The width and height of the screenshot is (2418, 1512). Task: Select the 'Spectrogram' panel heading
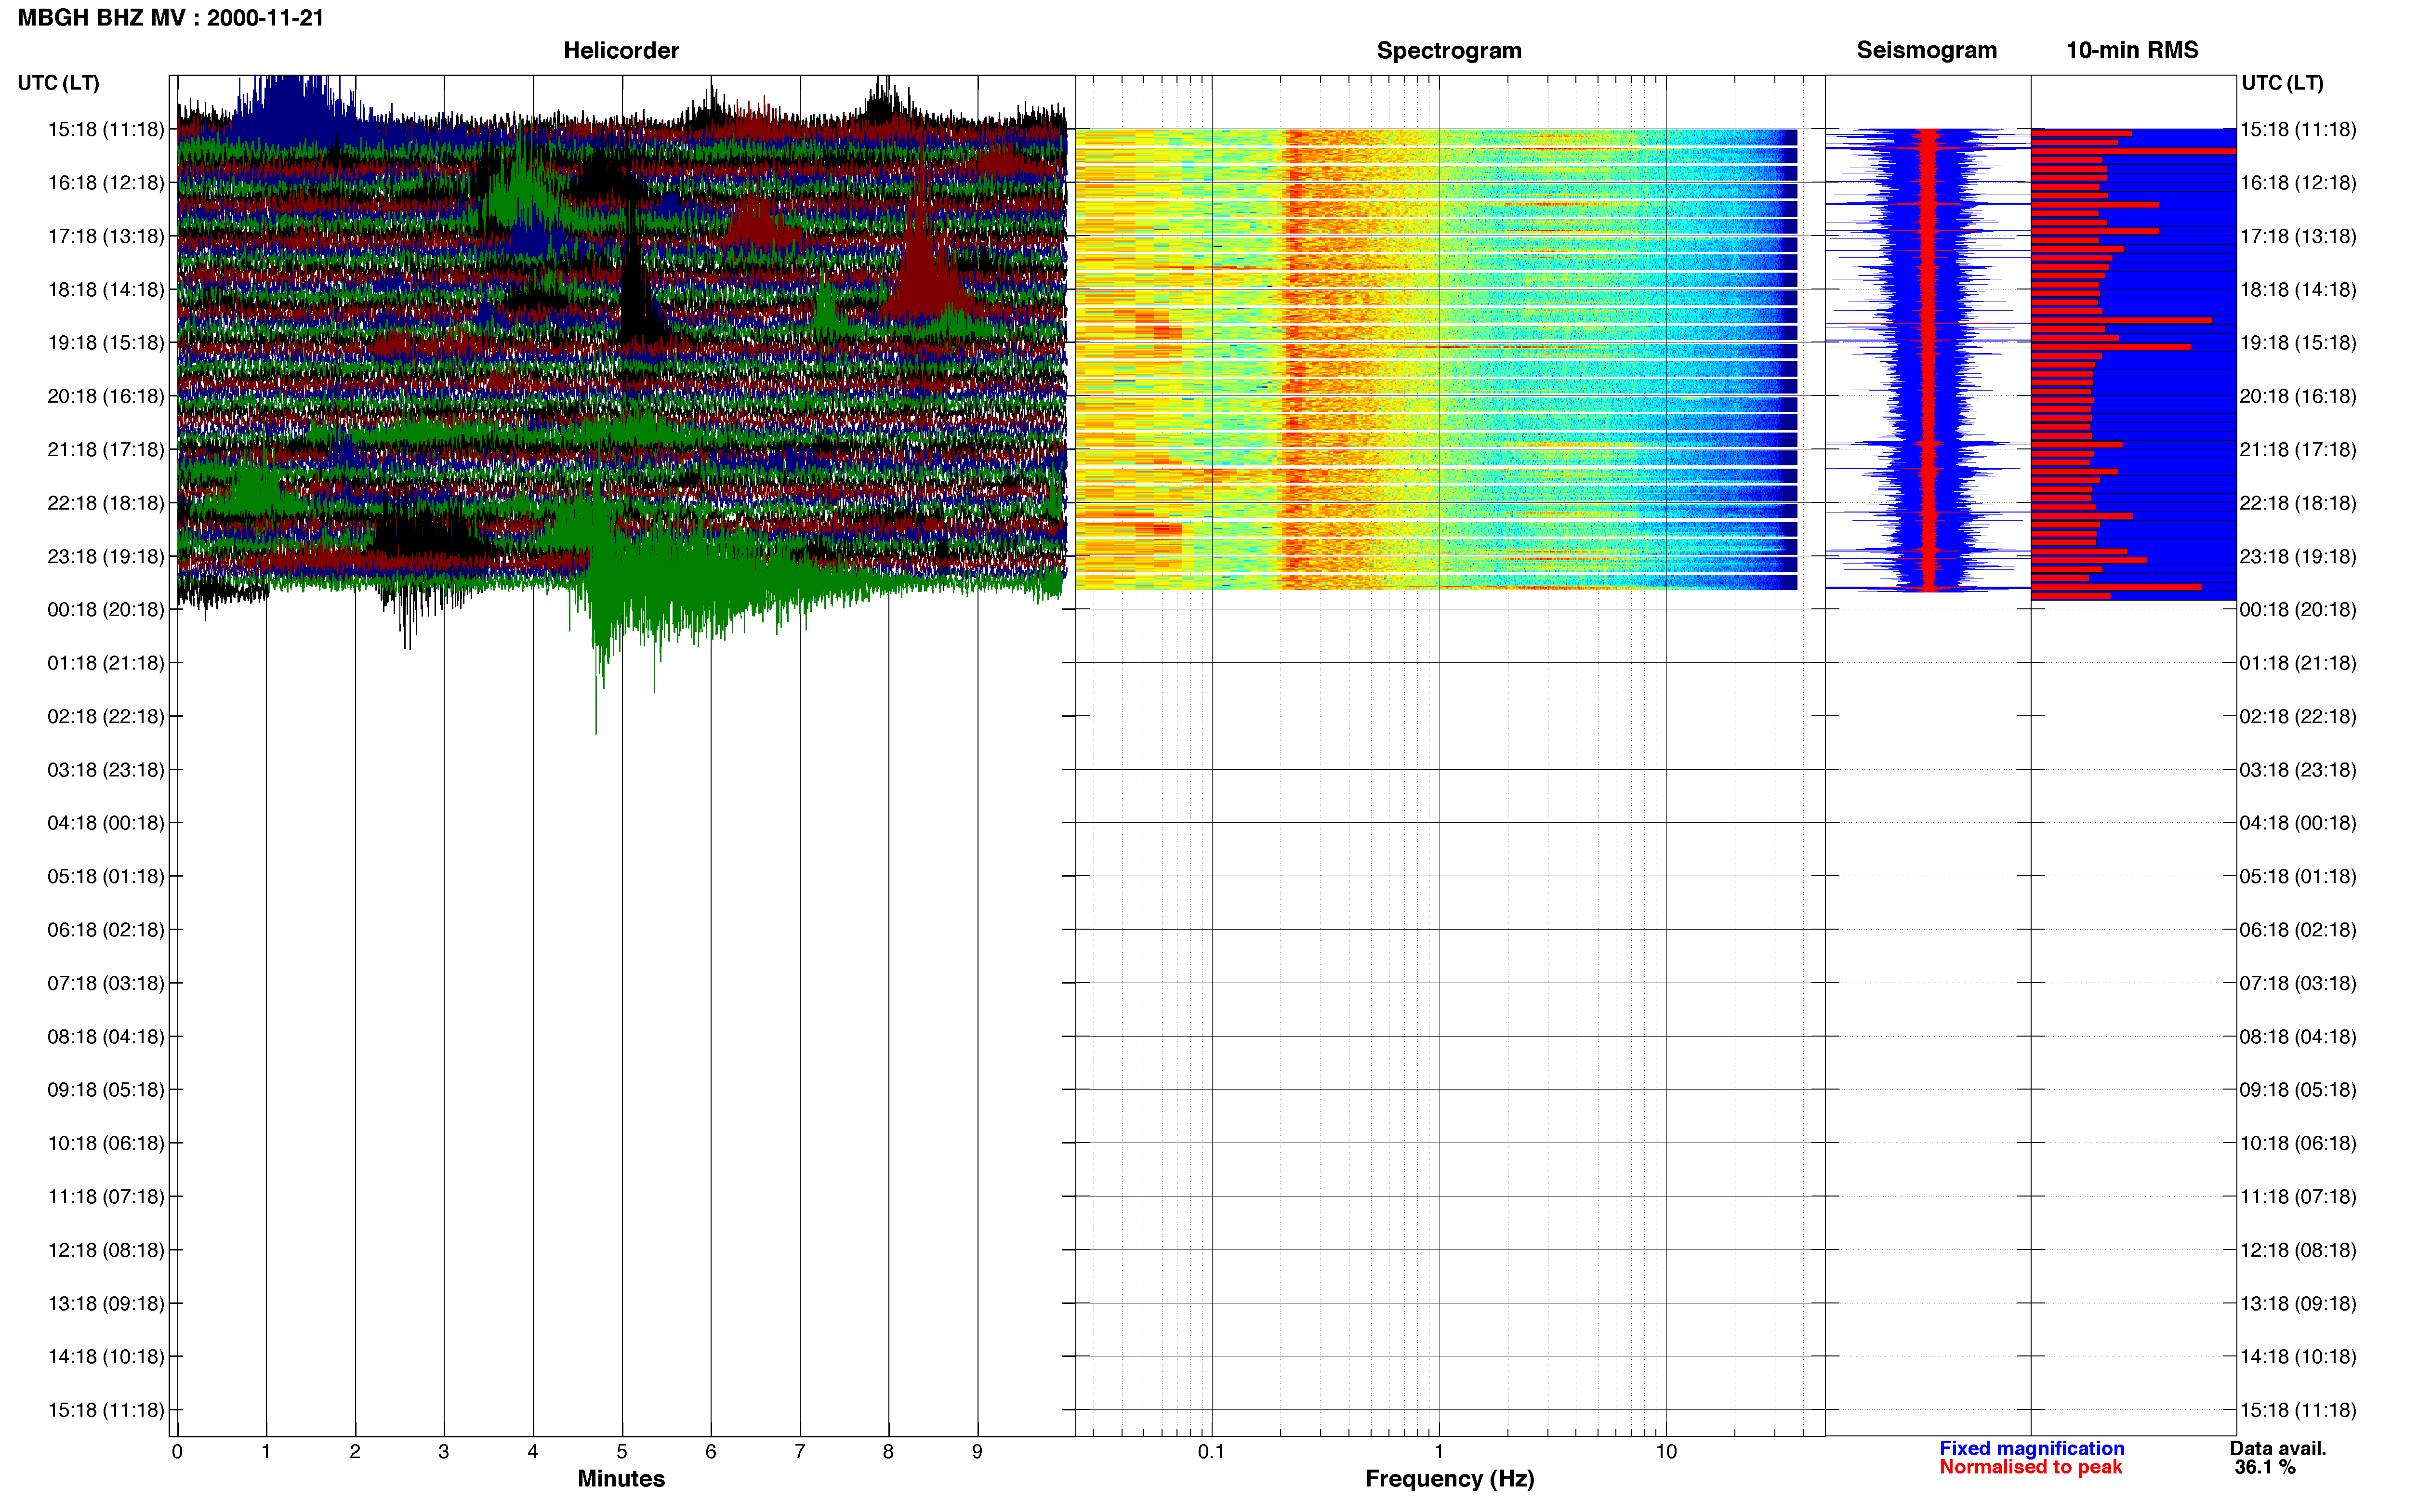click(1449, 50)
